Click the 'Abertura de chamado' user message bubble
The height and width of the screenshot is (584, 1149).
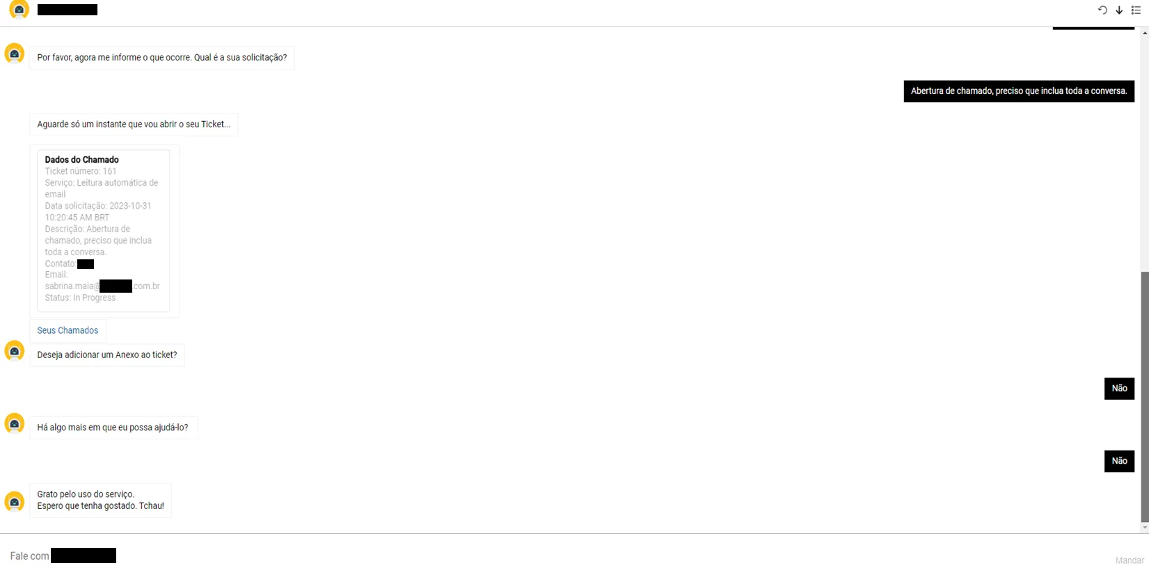tap(1019, 91)
